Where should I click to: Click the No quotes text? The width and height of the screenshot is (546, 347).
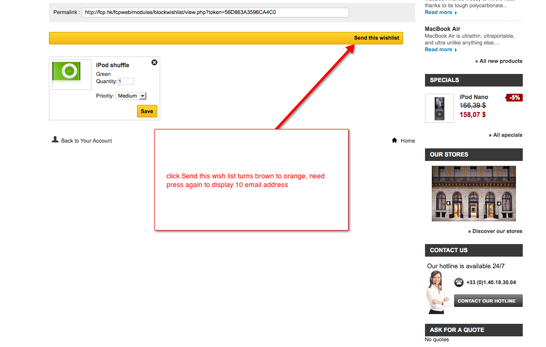437,340
